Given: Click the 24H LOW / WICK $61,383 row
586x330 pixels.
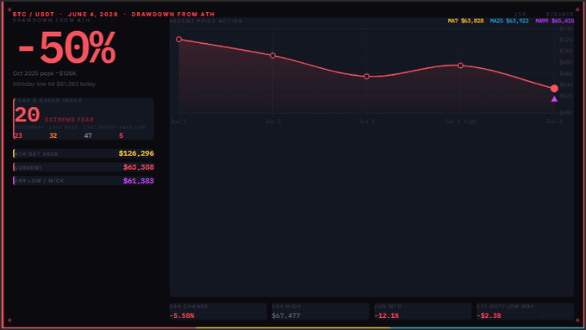Looking at the screenshot, I should point(84,181).
